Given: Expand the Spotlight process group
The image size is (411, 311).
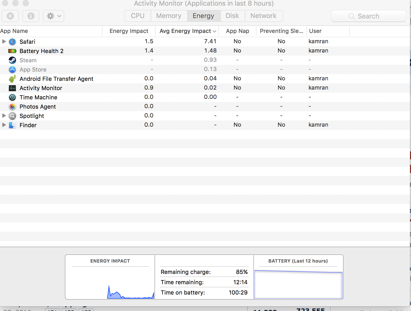Looking at the screenshot, I should tap(4, 116).
